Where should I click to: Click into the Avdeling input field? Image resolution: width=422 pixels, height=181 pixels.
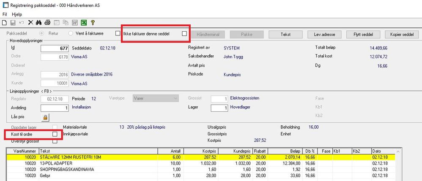pyautogui.click(x=55, y=108)
